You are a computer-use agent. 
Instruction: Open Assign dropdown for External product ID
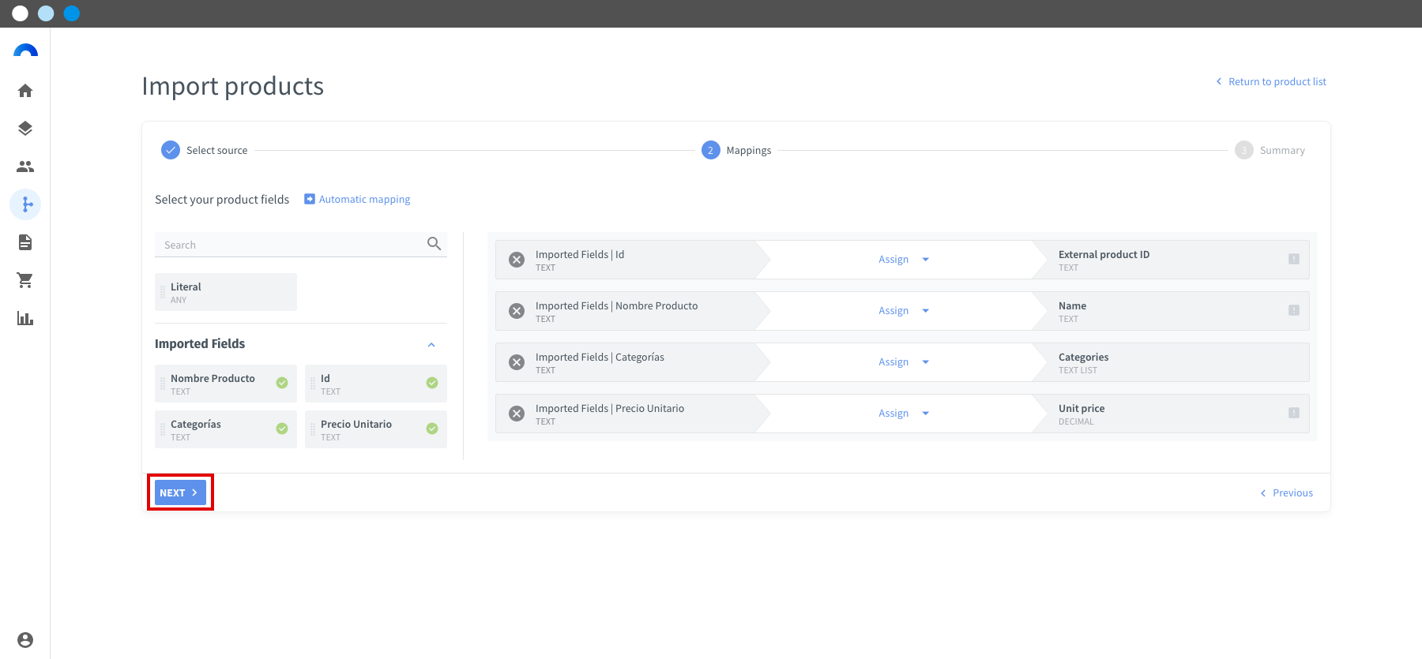coord(904,260)
